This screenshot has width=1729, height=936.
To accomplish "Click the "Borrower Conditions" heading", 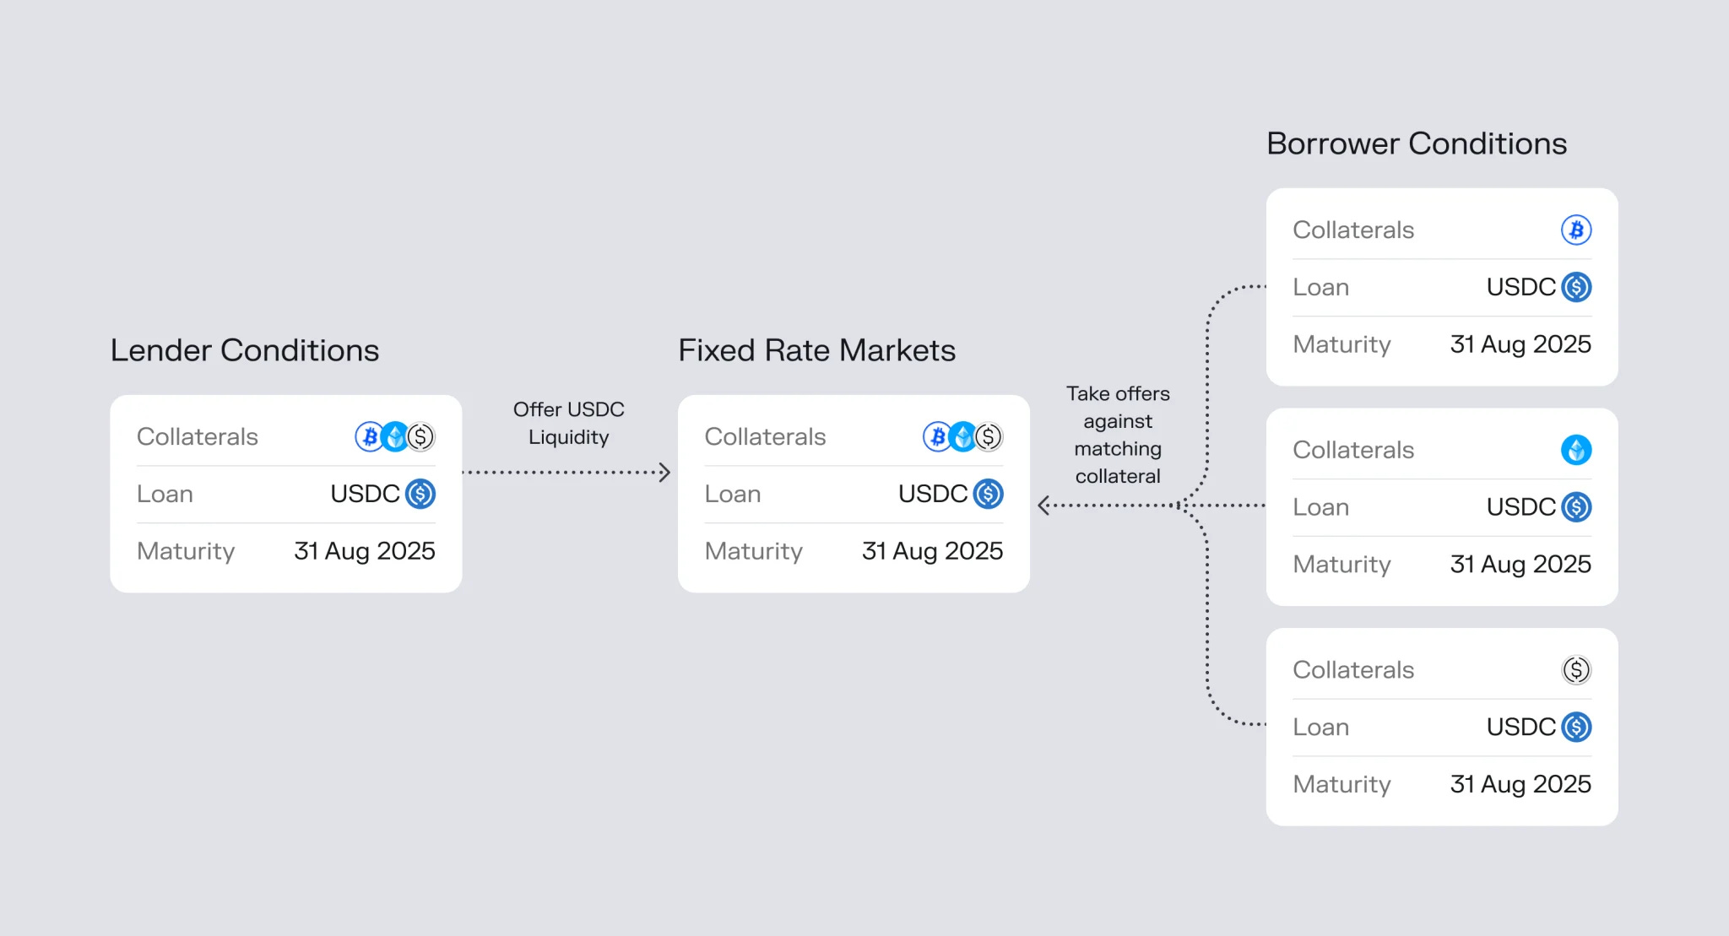I will 1417,143.
